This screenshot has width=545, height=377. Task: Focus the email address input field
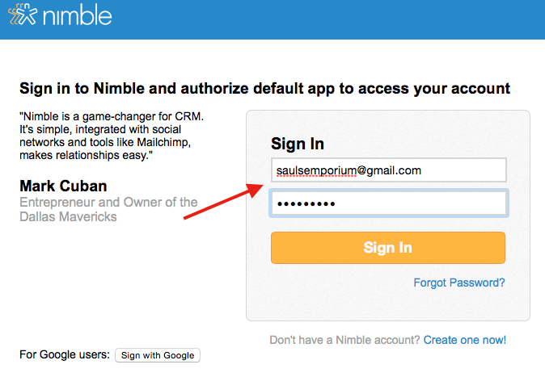[389, 170]
